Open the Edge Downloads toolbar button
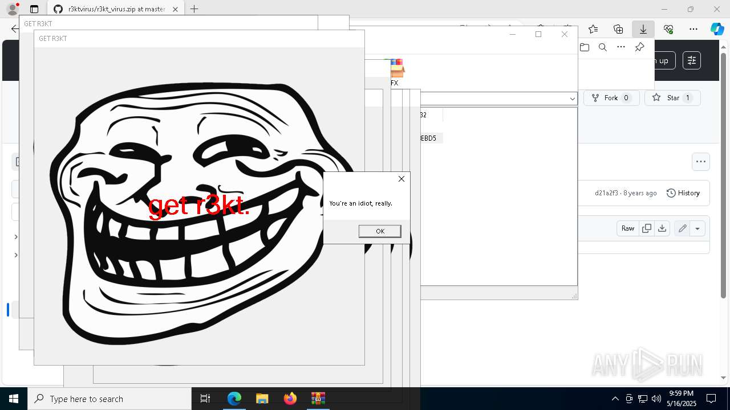 pos(643,29)
